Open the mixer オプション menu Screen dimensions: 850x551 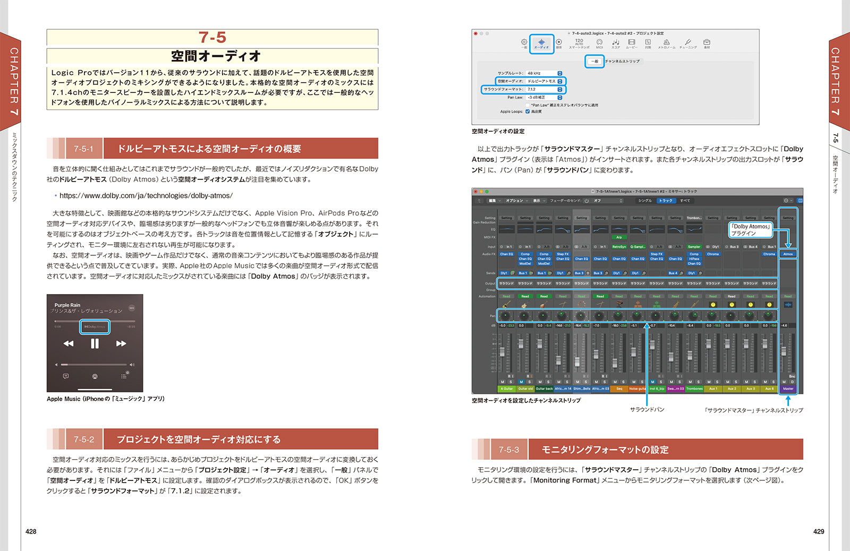click(516, 201)
